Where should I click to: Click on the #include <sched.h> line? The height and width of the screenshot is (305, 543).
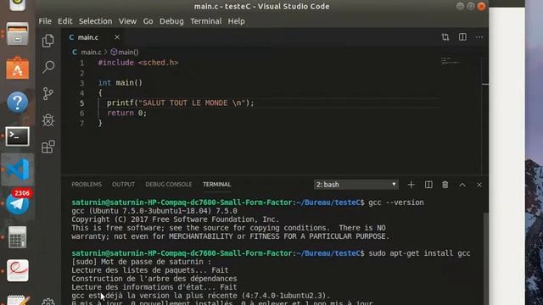(x=137, y=63)
